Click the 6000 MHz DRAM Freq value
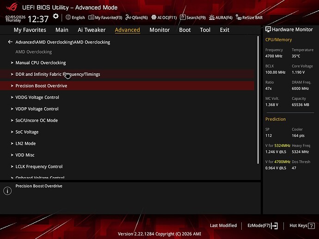 tap(301, 88)
